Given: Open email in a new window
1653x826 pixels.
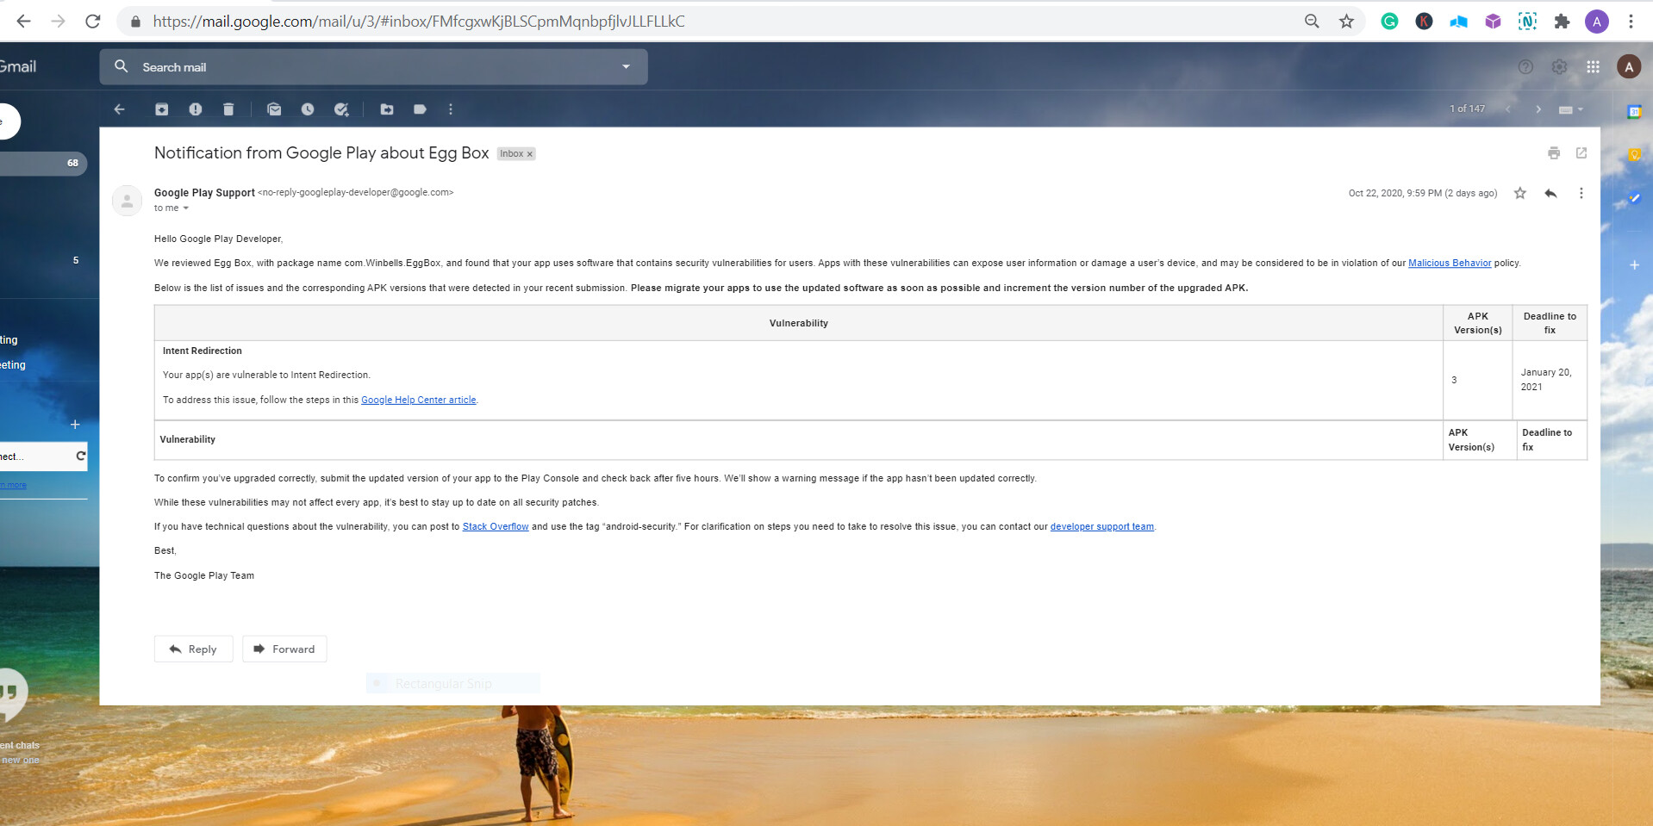Looking at the screenshot, I should [1581, 153].
